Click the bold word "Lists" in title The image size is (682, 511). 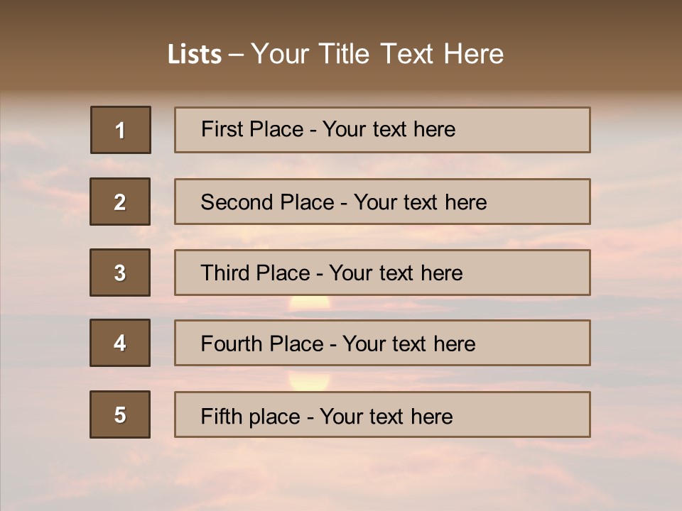pyautogui.click(x=195, y=54)
